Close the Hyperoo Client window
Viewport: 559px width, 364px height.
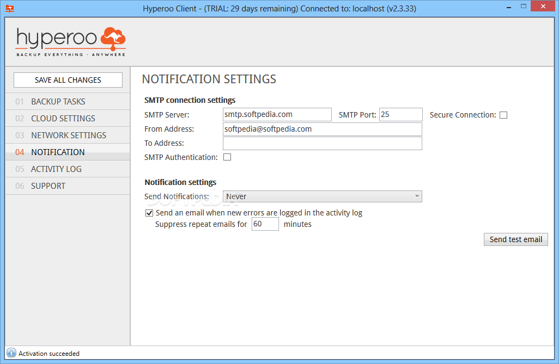(x=543, y=7)
